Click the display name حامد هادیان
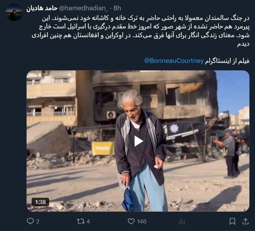Viewport: 255px width, 231px height. pos(42,8)
